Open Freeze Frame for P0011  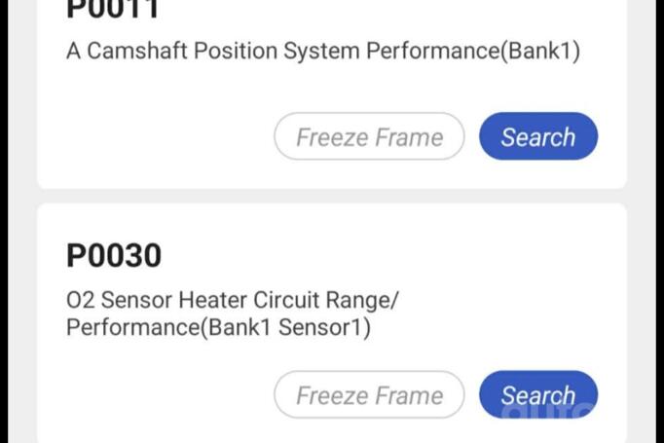point(369,137)
